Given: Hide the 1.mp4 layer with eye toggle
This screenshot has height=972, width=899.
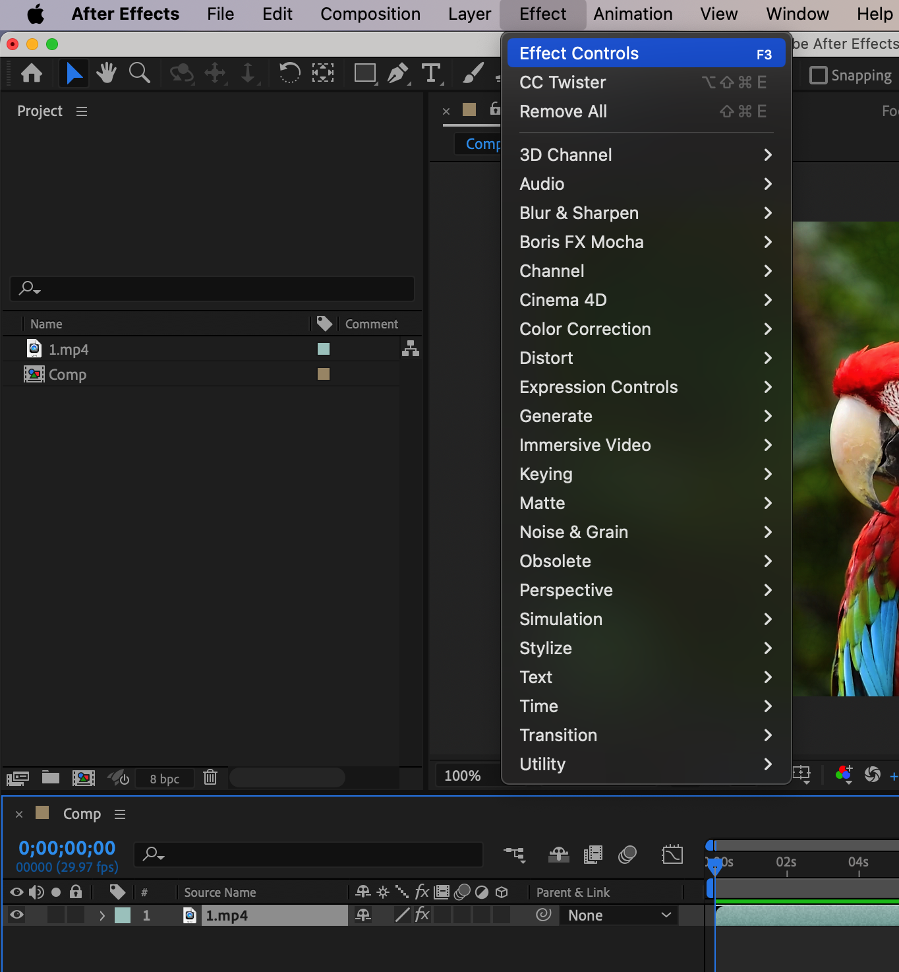Looking at the screenshot, I should 16,915.
